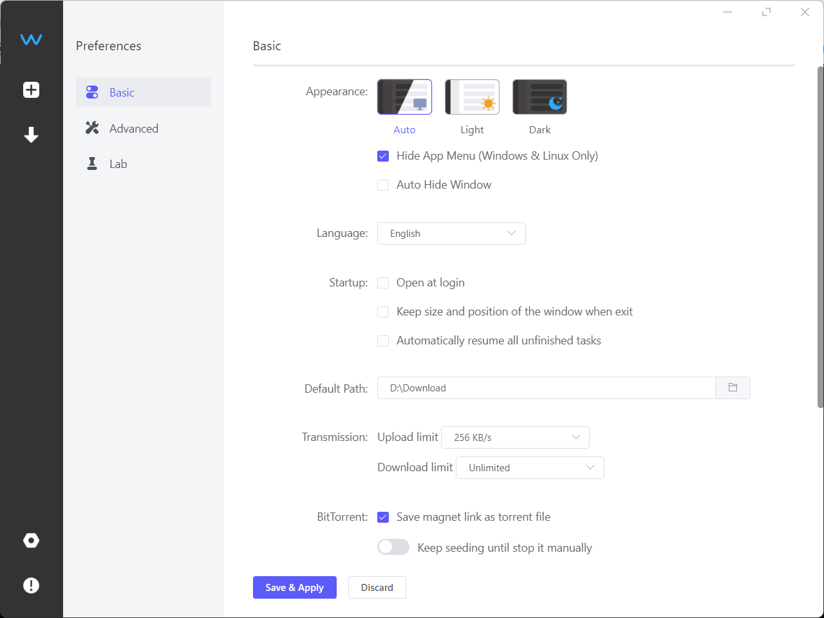Browse for default path using folder icon
Screen dimensions: 824x618
point(733,388)
